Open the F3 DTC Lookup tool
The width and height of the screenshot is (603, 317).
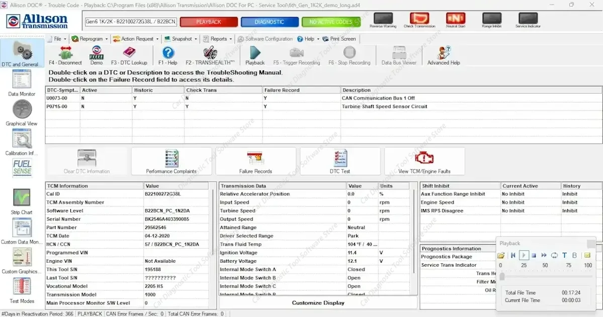coord(129,56)
